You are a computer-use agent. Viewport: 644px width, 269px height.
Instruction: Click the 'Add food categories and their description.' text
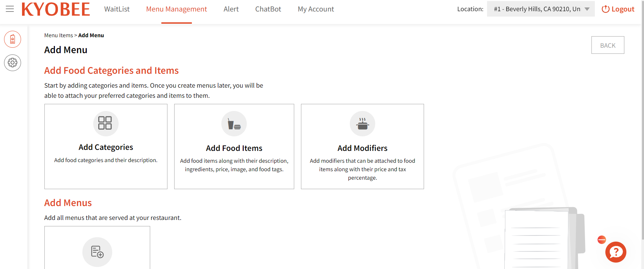point(106,160)
